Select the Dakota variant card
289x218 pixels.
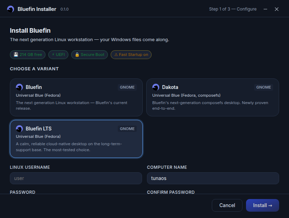tap(213, 97)
